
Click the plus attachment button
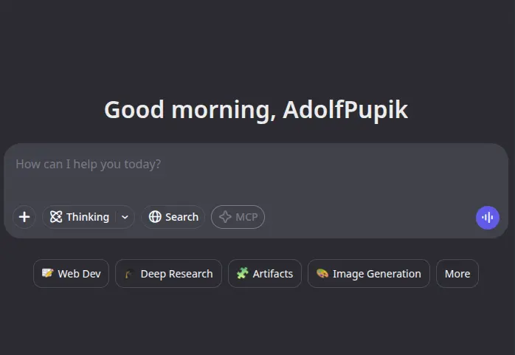pyautogui.click(x=24, y=217)
